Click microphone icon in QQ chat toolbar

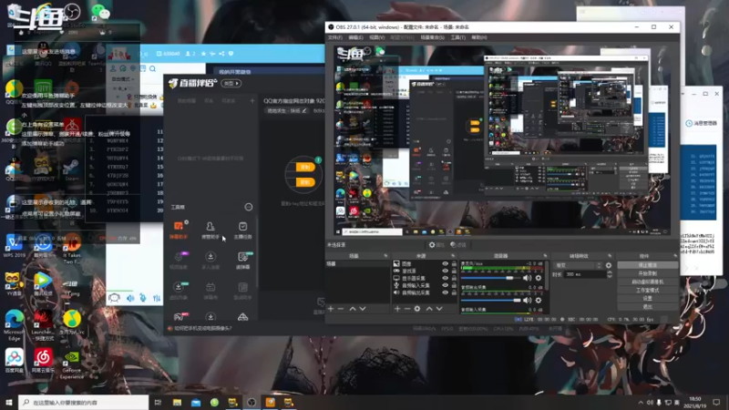click(143, 298)
